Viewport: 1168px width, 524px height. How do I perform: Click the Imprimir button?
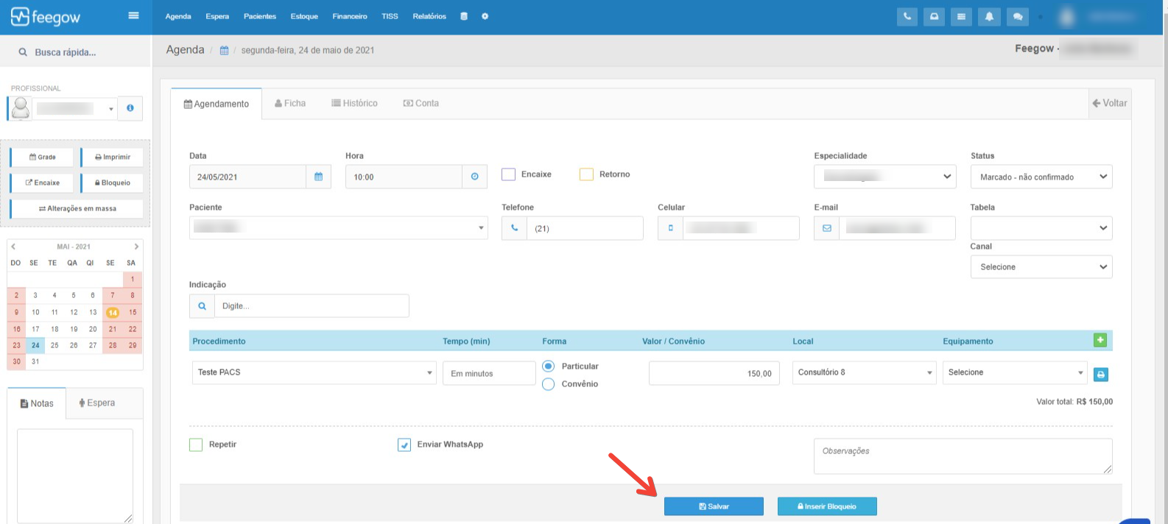(x=112, y=157)
